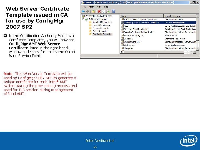Screen dimensions: 200x150
Task: Select Certificate Templates in the tree
Action: point(102,34)
